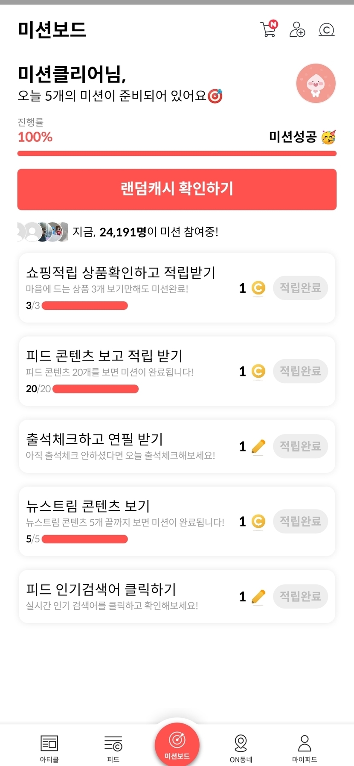The height and width of the screenshot is (766, 354).
Task: Tap the add friend icon
Action: pos(297,29)
